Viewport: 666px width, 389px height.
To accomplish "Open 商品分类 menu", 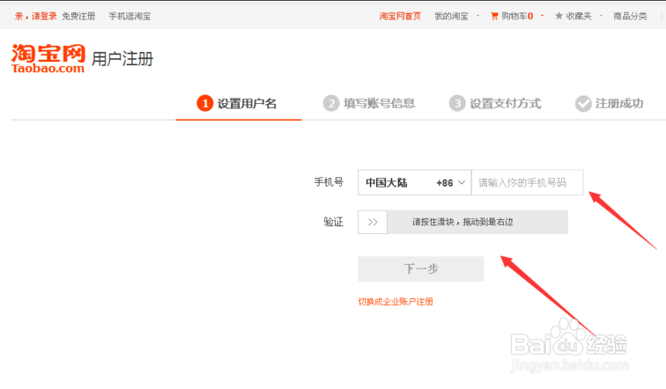I will tap(630, 16).
